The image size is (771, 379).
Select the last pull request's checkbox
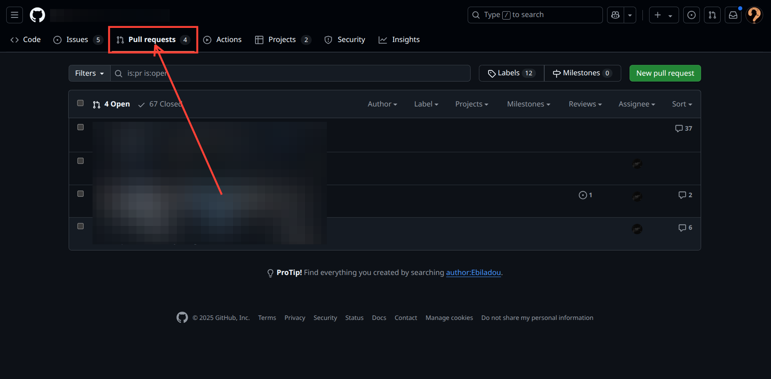tap(81, 226)
